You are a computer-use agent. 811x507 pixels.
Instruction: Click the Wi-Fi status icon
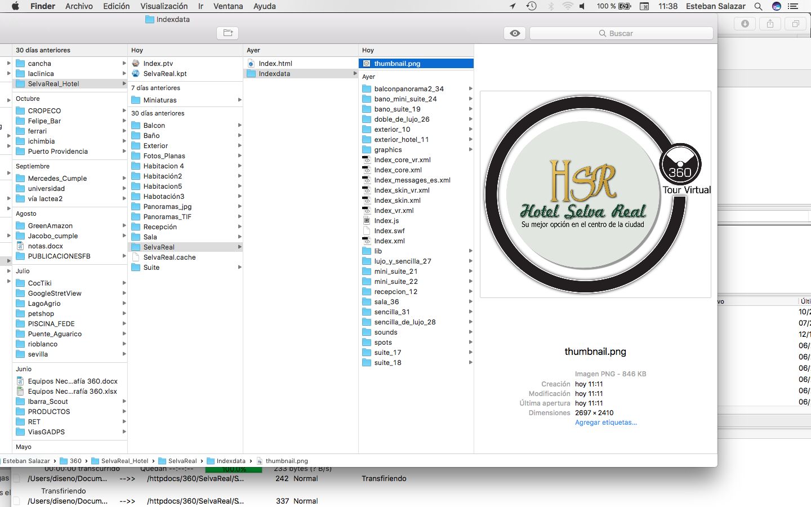click(567, 6)
